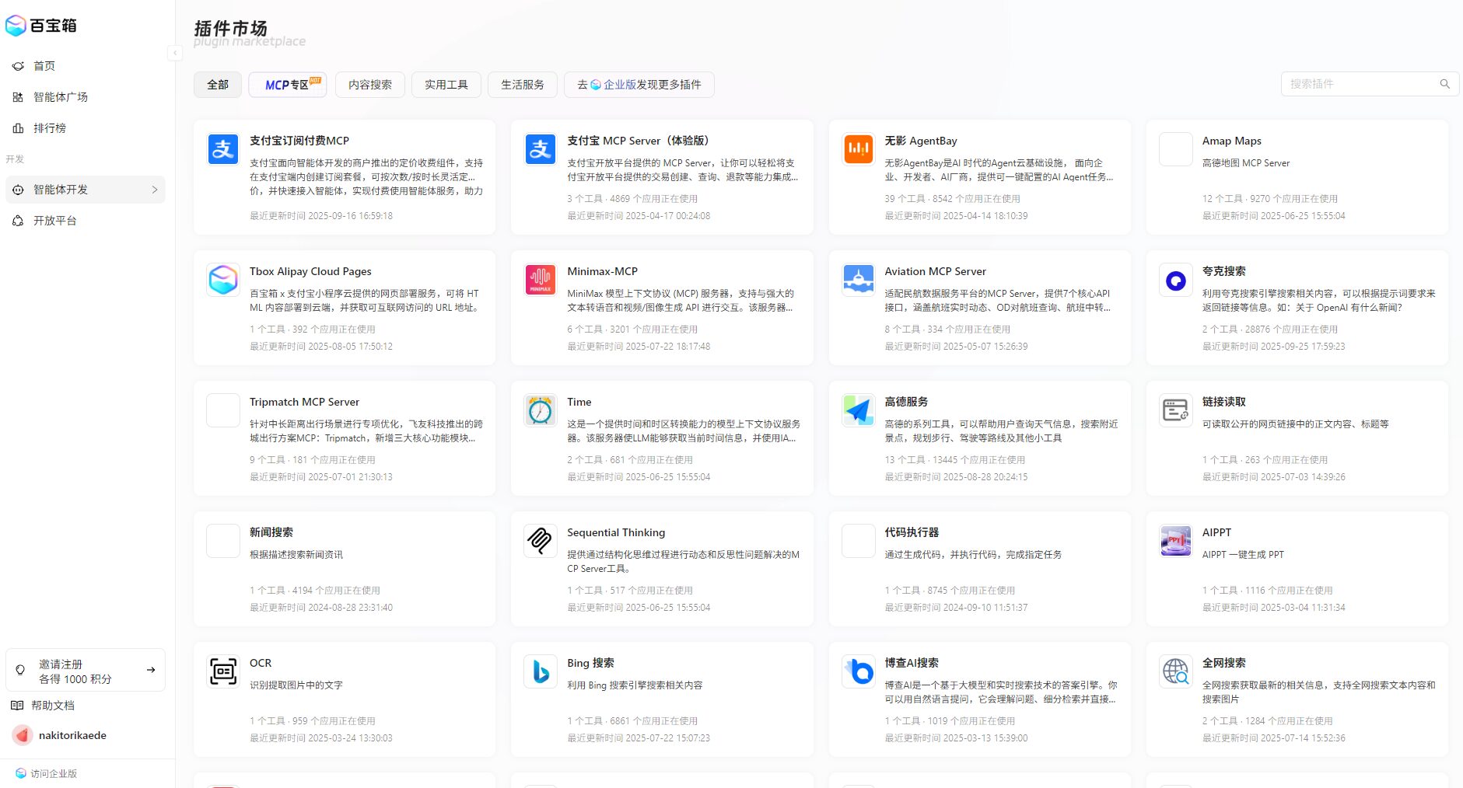Open 帮助文档 in the sidebar

click(52, 706)
